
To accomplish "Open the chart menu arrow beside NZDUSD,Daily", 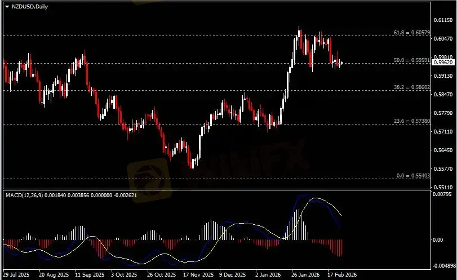I will (x=7, y=6).
